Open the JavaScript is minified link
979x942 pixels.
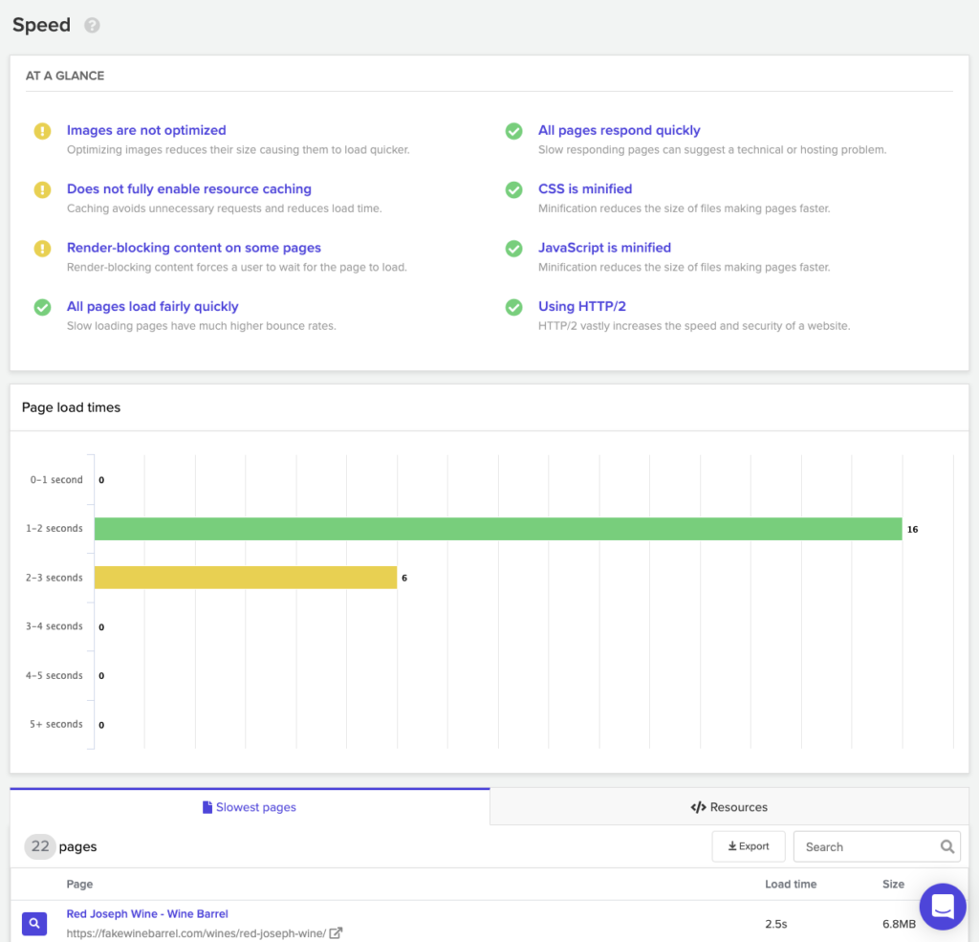[604, 248]
